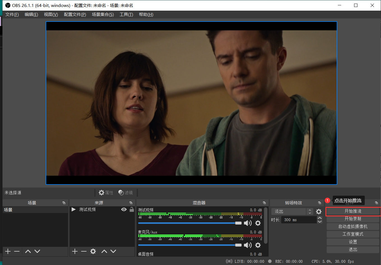The image size is (381, 265).
Task: Click the video preview canvas
Action: click(x=191, y=103)
